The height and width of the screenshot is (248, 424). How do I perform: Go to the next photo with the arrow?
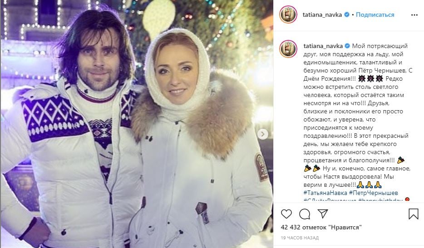click(x=262, y=134)
